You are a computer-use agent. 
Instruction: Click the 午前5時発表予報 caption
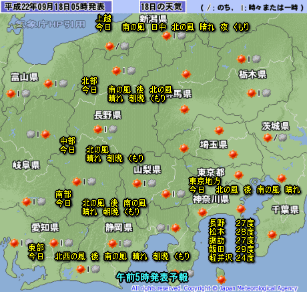tap(152, 277)
